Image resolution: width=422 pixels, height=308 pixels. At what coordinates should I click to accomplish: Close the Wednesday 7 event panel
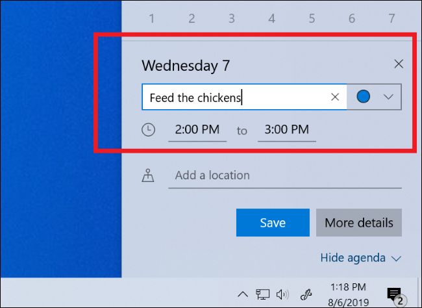click(399, 64)
